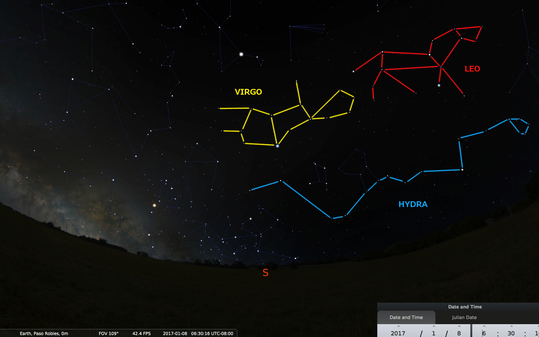Click the 2017-01-08 06:30:16 UTC-08:00 status text

198,333
